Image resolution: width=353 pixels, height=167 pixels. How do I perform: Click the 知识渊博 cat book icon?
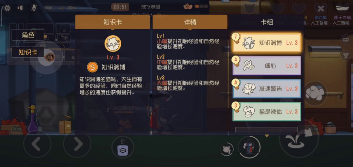pos(113,44)
